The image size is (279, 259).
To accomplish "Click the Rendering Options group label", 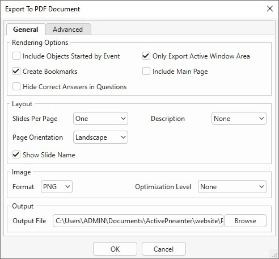I will [40, 43].
